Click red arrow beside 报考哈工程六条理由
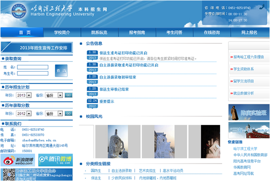The width and height of the screenshot is (270, 181). point(231,57)
